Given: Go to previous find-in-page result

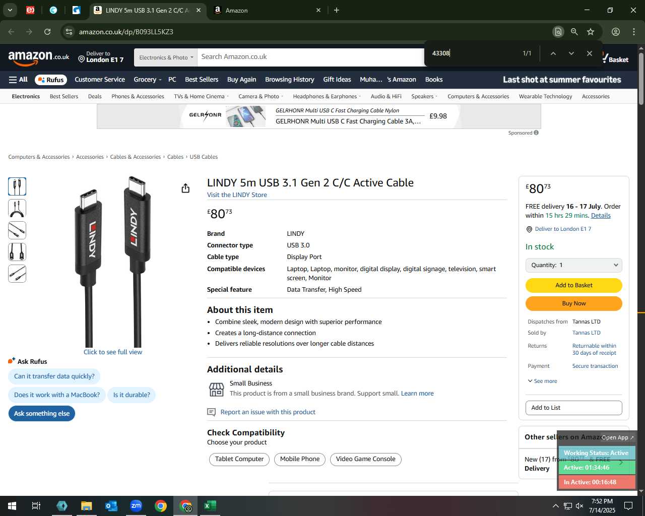Looking at the screenshot, I should click(x=553, y=53).
